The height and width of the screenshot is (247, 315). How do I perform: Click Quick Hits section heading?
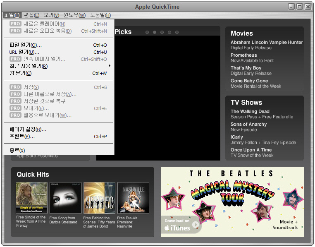[x=33, y=174]
